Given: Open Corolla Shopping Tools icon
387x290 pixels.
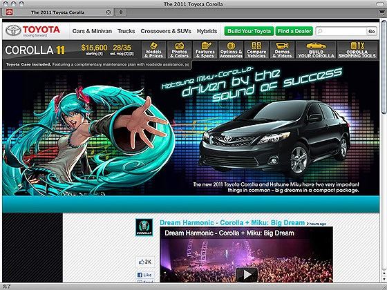Looking at the screenshot, I should coord(357,46).
